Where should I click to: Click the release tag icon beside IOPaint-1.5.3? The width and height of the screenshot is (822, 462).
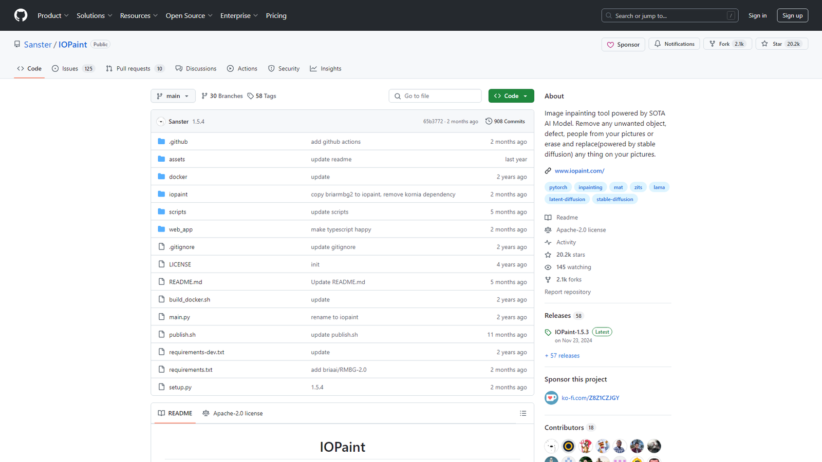(548, 332)
